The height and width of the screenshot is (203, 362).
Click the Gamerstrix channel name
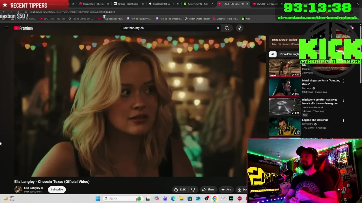308,124
